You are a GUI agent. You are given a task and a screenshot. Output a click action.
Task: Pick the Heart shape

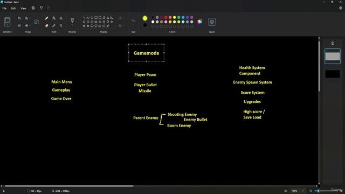pos(104,26)
